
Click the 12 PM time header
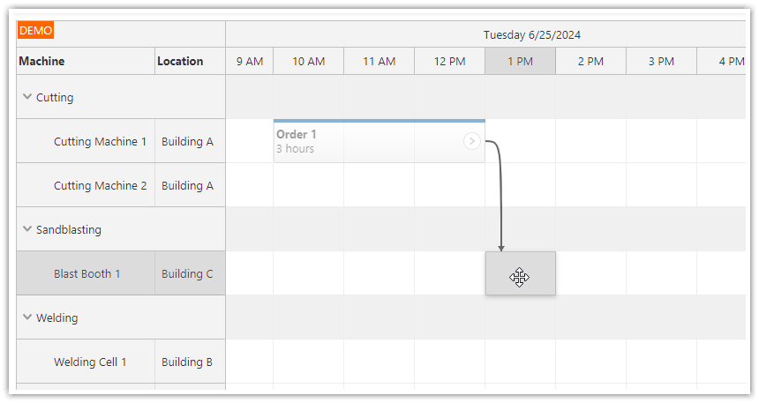coord(449,61)
